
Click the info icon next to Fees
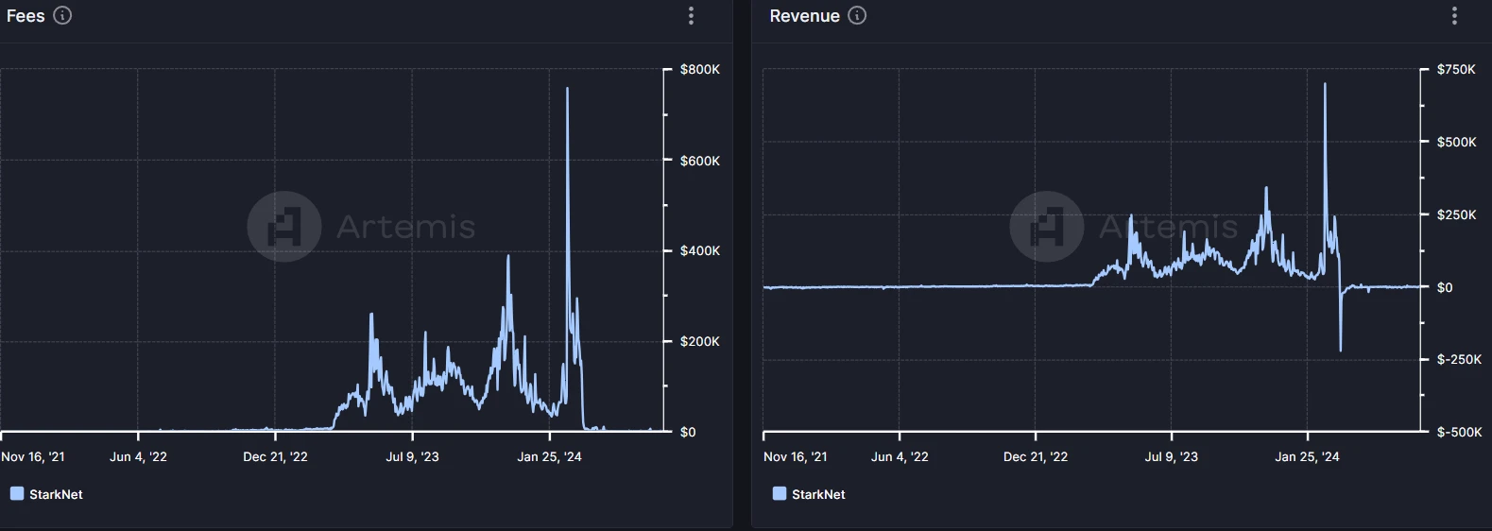[62, 15]
